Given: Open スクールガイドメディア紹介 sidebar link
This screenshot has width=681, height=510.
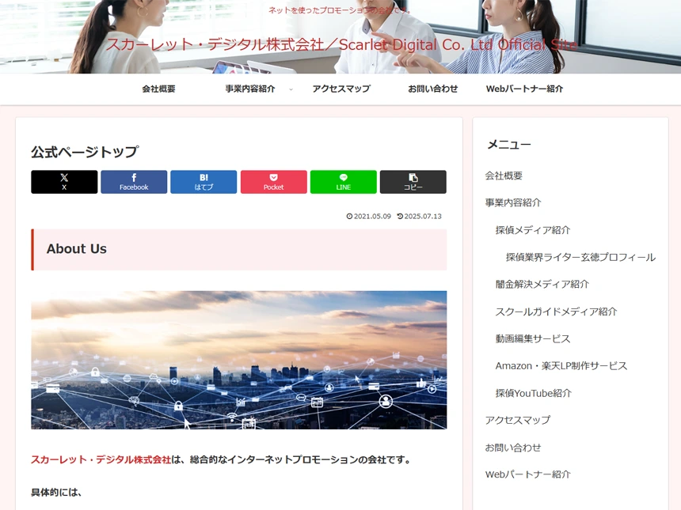Looking at the screenshot, I should (x=556, y=312).
